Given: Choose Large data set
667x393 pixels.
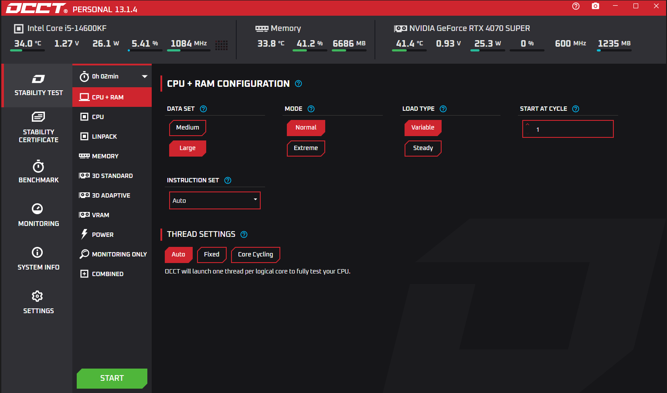Looking at the screenshot, I should 187,148.
